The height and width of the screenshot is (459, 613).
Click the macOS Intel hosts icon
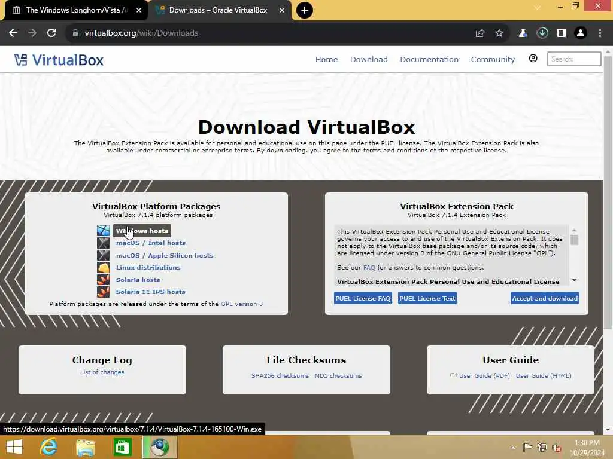(x=103, y=243)
